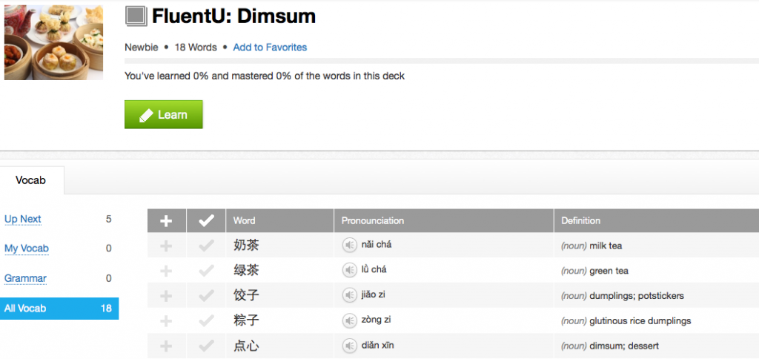This screenshot has width=759, height=359.
Task: Click the FluentU: Dimsum title
Action: click(x=233, y=16)
